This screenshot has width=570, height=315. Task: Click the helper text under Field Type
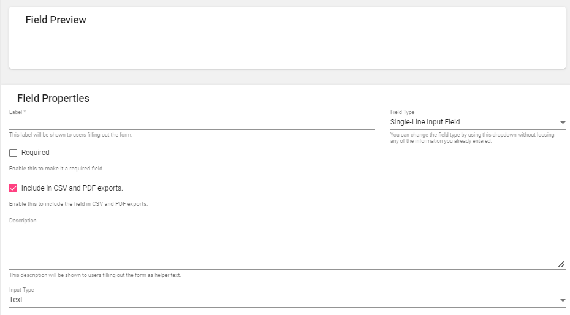[x=472, y=138]
